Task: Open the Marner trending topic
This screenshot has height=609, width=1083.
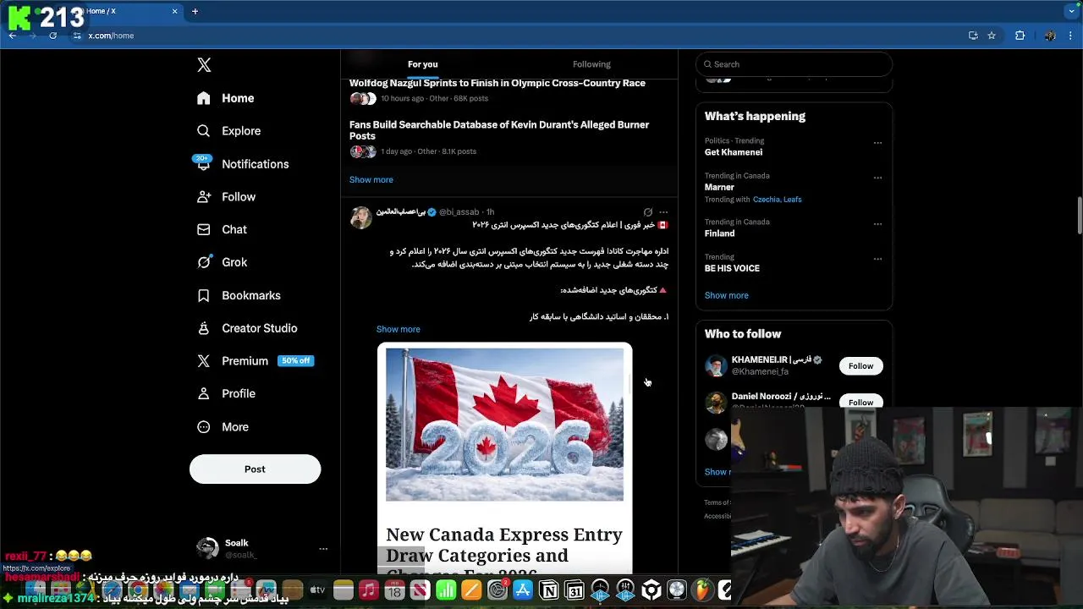Action: [x=719, y=187]
